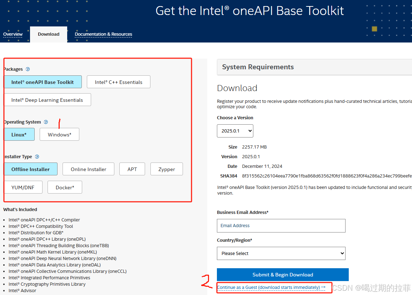This screenshot has height=295, width=412.
Task: Select the Docker installer type
Action: (x=65, y=187)
